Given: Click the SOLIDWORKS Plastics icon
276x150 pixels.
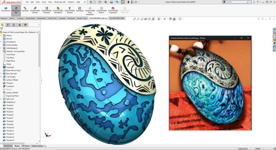Looking at the screenshot, I should coord(102,9).
